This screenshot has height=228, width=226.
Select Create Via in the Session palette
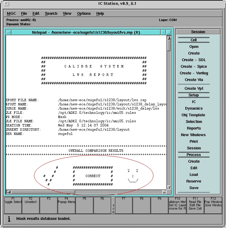pyautogui.click(x=194, y=80)
